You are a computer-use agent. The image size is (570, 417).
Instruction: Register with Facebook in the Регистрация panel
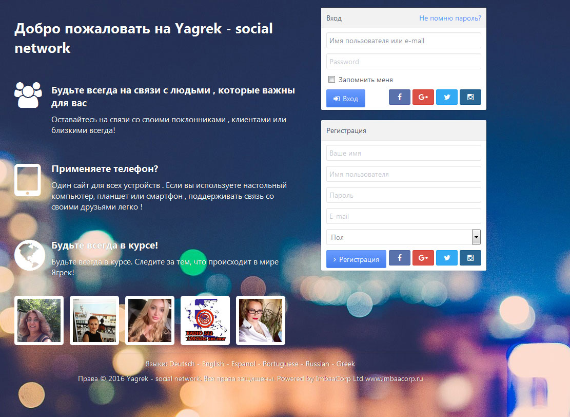coord(399,258)
